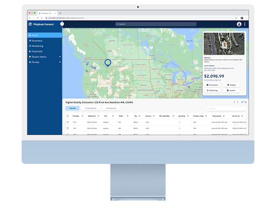This screenshot has height=207, width=276.
Task: Go to previous site with left arrow
Action: pyautogui.click(x=234, y=102)
